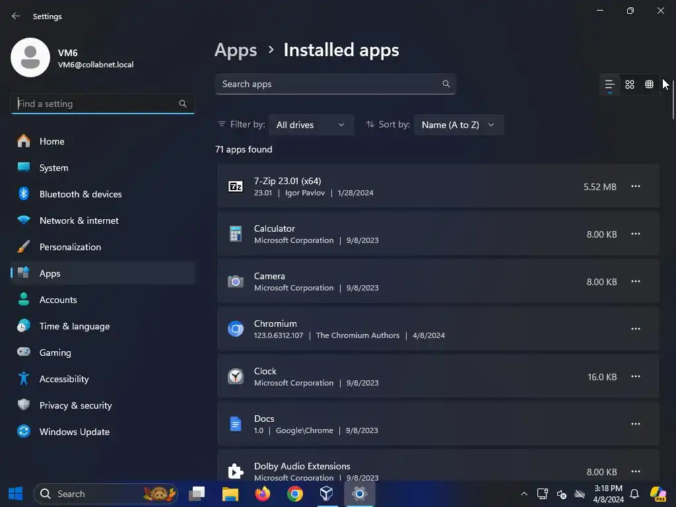
Task: Open the VirtualBox cube icon in taskbar
Action: [326, 494]
